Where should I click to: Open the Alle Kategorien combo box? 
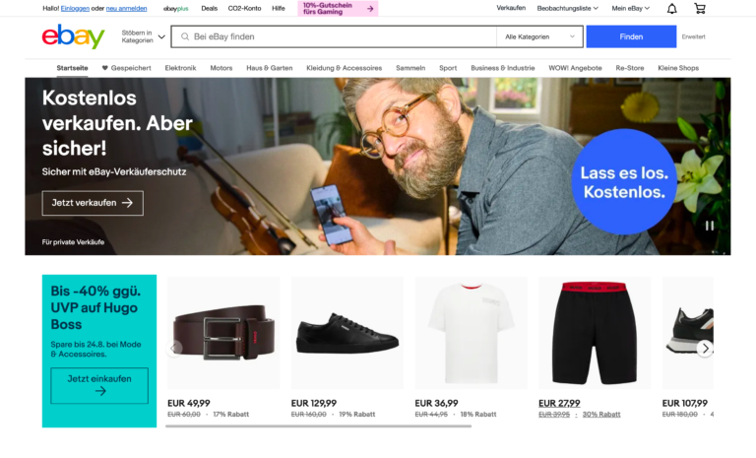(539, 36)
